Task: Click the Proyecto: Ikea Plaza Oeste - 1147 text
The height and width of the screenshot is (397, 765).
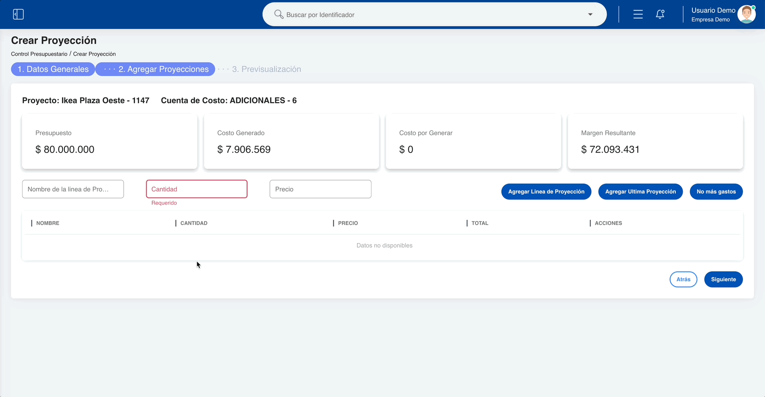Action: pyautogui.click(x=86, y=100)
